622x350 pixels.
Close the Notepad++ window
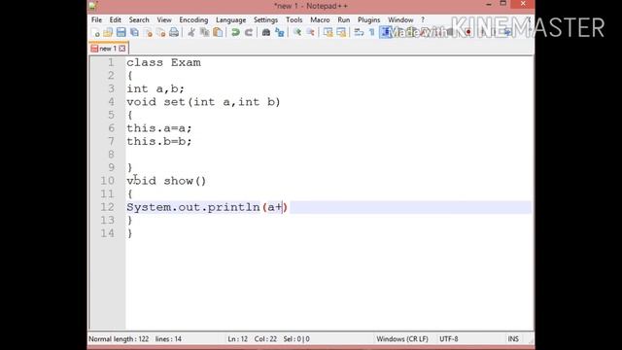523,4
